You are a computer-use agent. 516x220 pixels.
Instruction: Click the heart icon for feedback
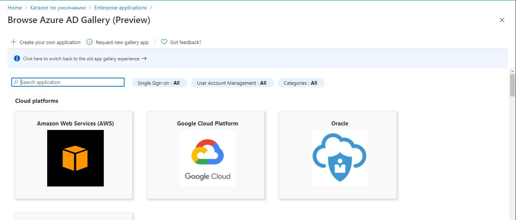point(164,42)
